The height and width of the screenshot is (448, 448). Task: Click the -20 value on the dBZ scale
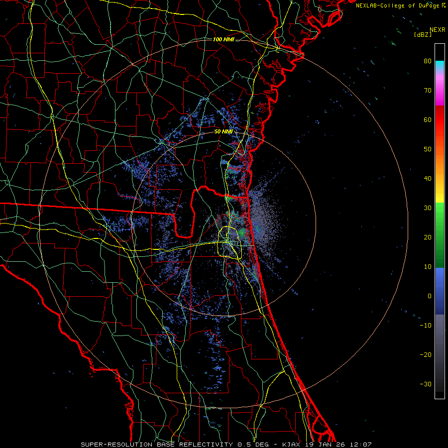(426, 354)
